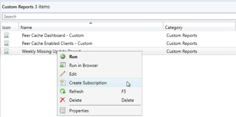Screen dimensions: 236x117
Task: Click the pencil Edit icon
Action: [x=62, y=74]
